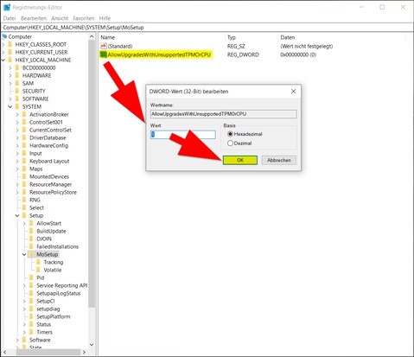The image size is (414, 357).
Task: Open the Ansicht menu
Action: (60, 18)
